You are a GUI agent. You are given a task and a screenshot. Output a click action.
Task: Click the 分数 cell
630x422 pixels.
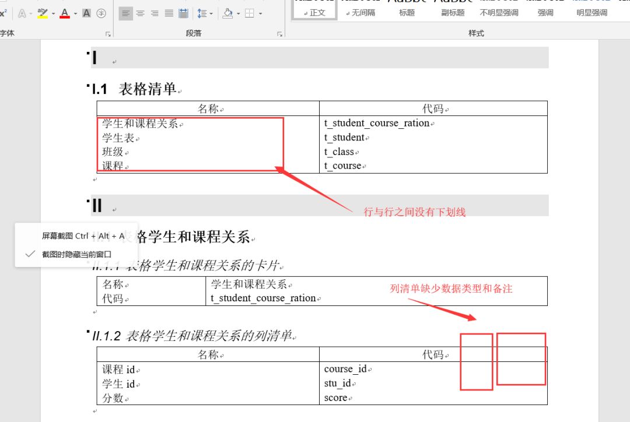tap(113, 398)
